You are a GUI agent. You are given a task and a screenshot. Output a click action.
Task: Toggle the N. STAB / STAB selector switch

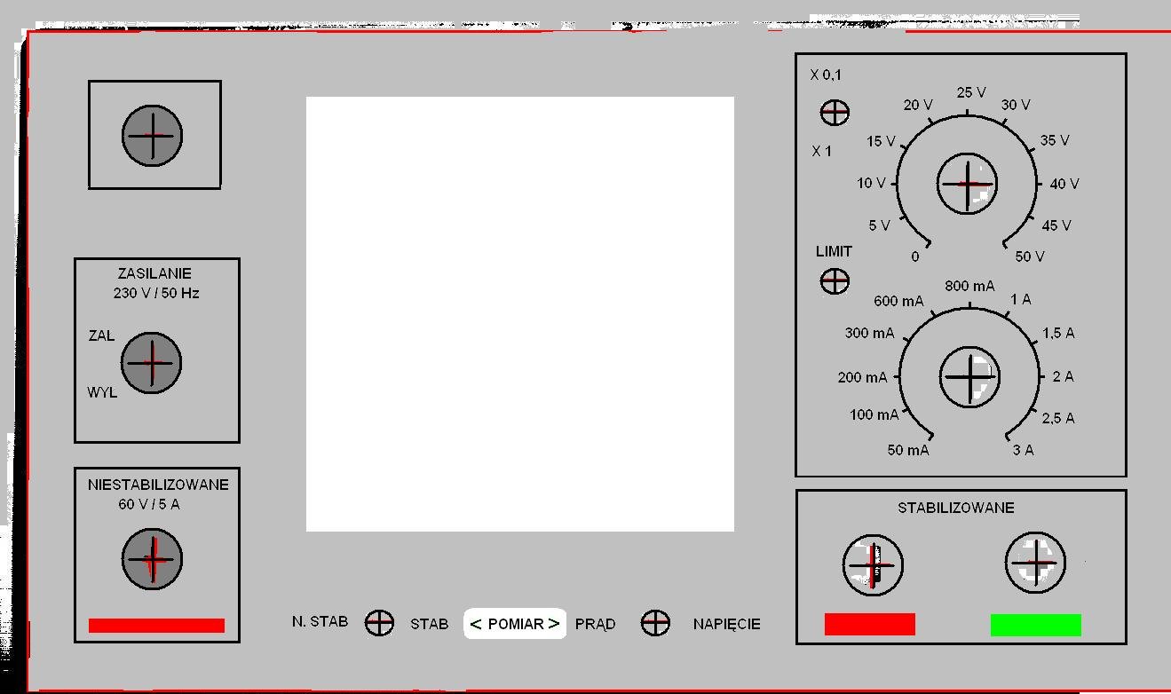pyautogui.click(x=380, y=623)
